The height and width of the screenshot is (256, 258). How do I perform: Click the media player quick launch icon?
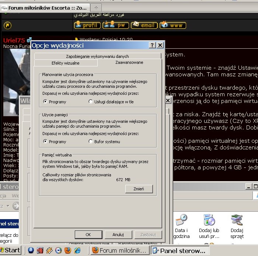point(58,250)
